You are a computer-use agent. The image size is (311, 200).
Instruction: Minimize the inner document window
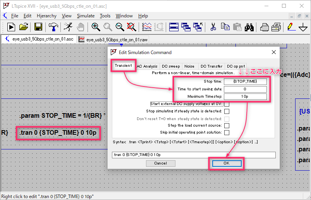(292, 16)
